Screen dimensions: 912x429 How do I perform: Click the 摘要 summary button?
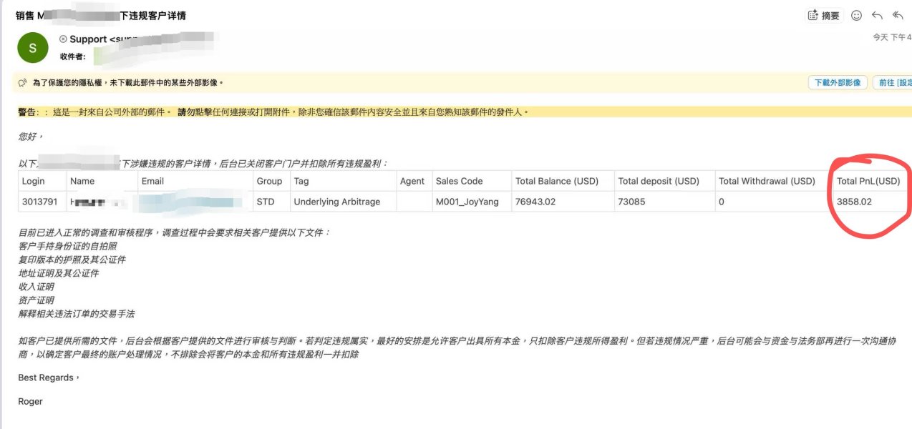tap(824, 16)
